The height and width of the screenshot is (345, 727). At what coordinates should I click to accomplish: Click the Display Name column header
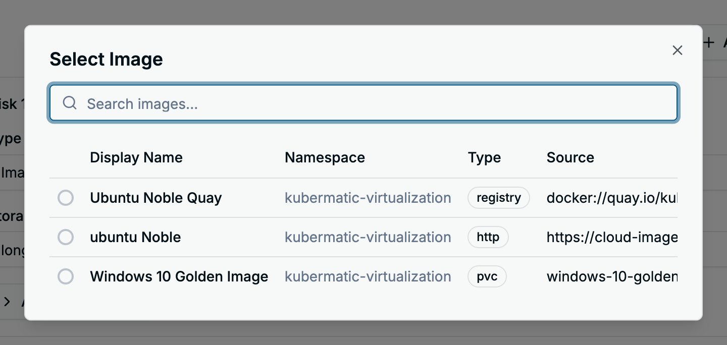[x=136, y=157]
